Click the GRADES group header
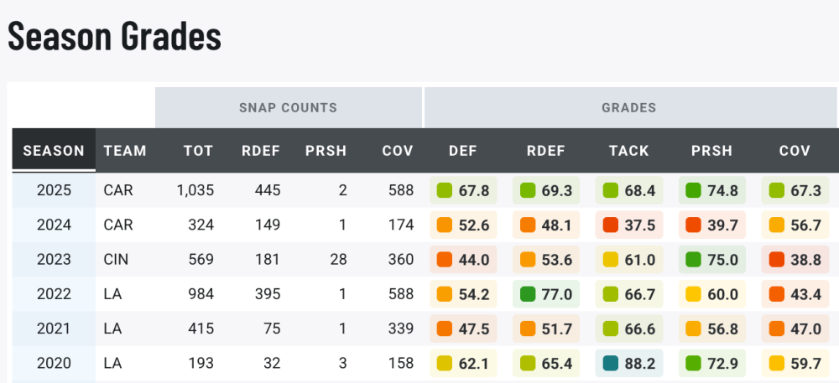Viewport: 839px width, 383px height. pos(629,107)
